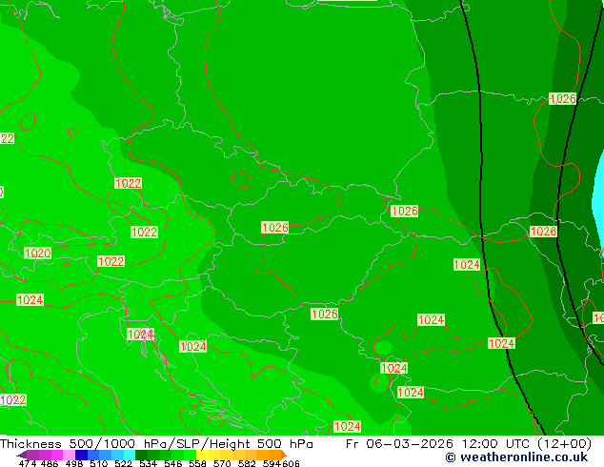Click the 'Fr 06-03-2026 12:00 UTC (12+00)' timestamp

(469, 444)
